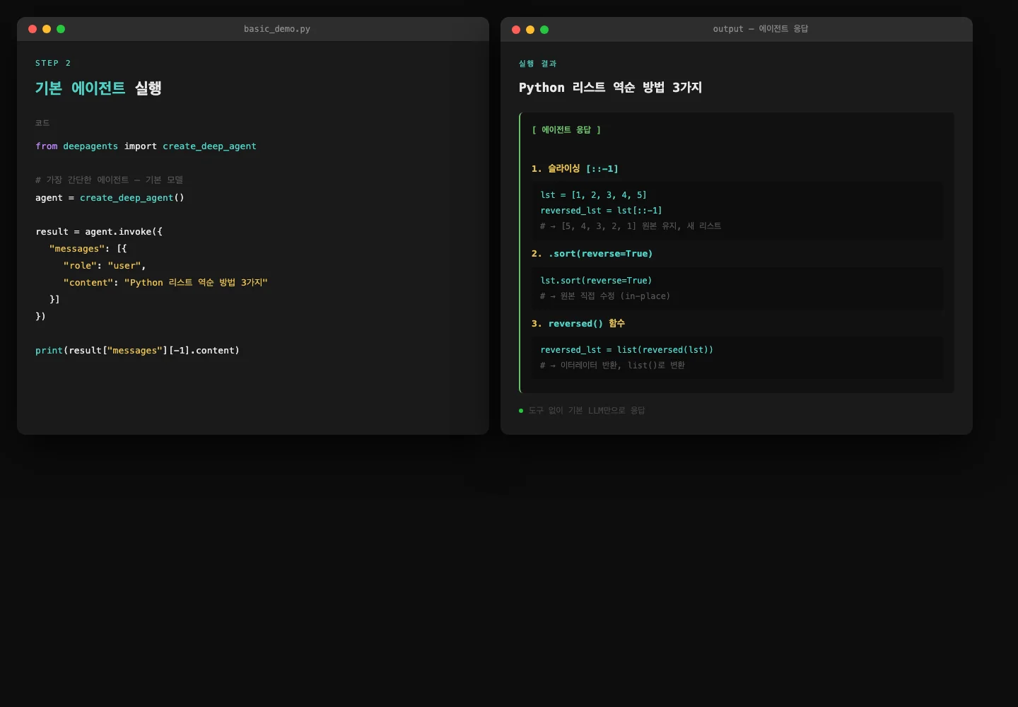Screen dimensions: 1018x707
Task: Minimize the output window using yellow button
Action: click(530, 30)
